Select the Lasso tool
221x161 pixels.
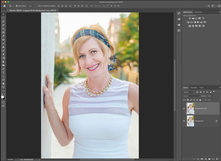(3, 22)
